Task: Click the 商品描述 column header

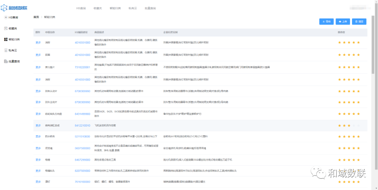Action: coord(99,32)
